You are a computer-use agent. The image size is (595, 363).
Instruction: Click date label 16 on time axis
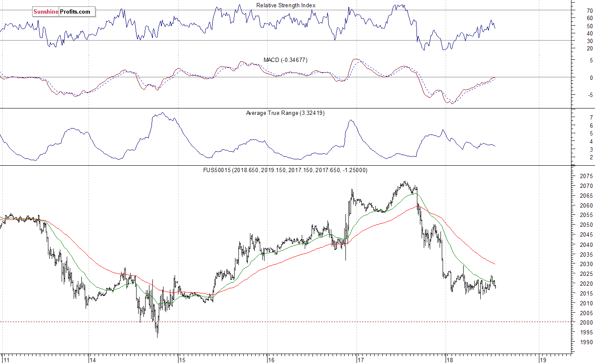[x=271, y=360]
